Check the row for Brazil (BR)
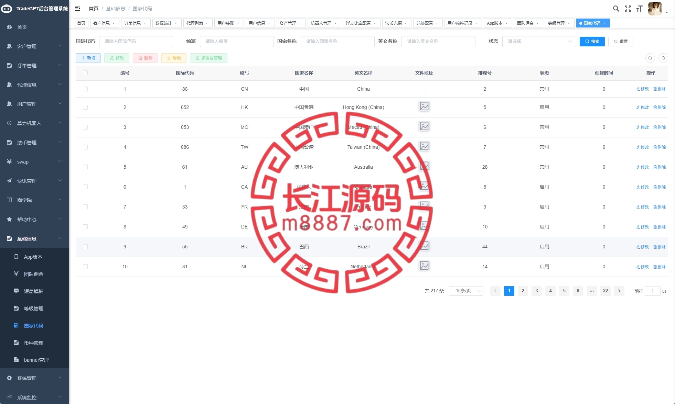The width and height of the screenshot is (675, 404). [x=85, y=247]
